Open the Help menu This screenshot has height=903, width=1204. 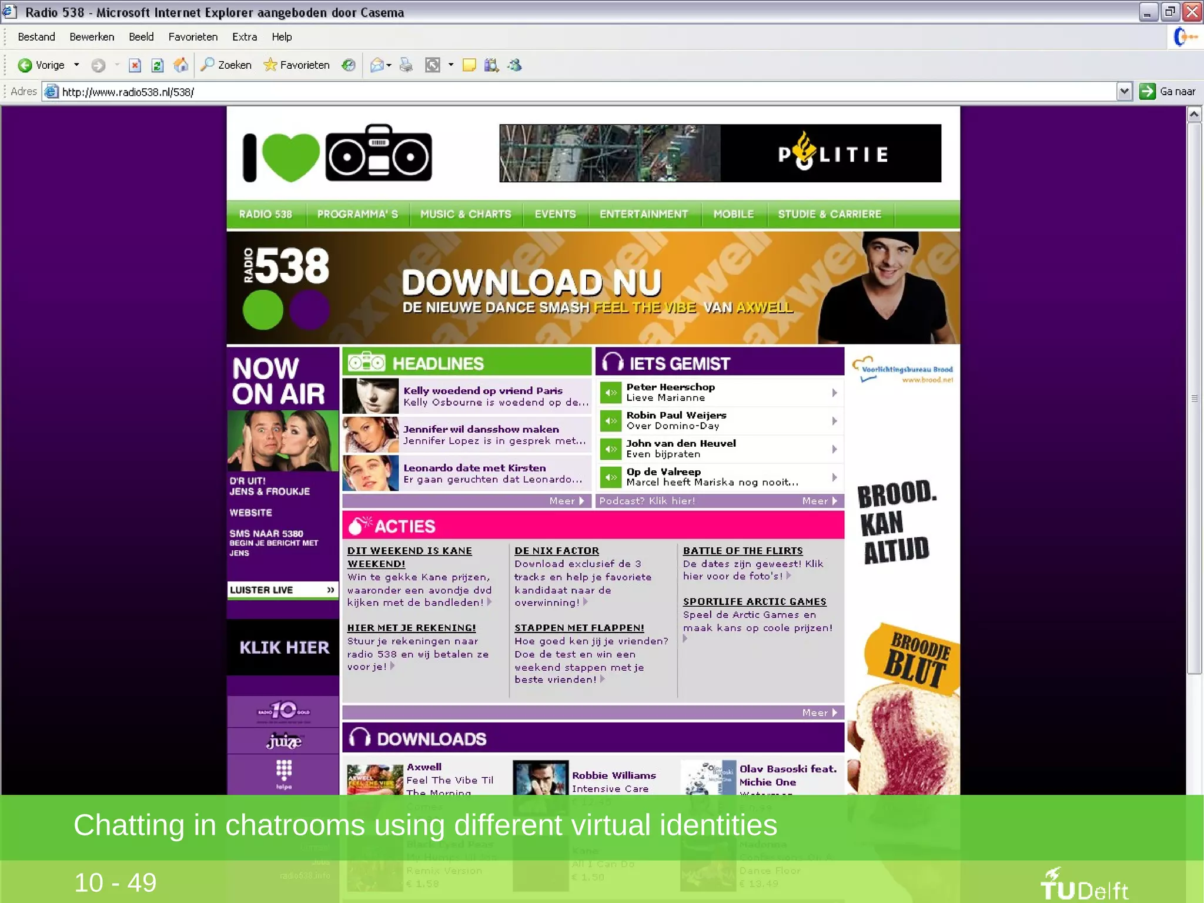tap(282, 37)
